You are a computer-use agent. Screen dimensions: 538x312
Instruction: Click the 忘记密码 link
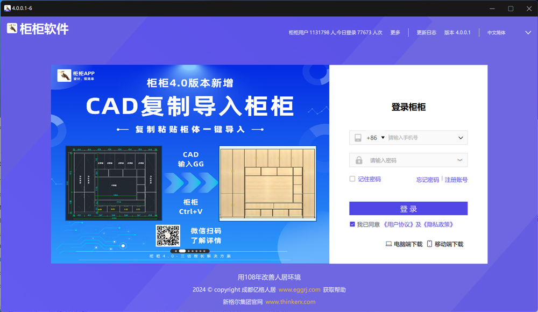(x=428, y=180)
